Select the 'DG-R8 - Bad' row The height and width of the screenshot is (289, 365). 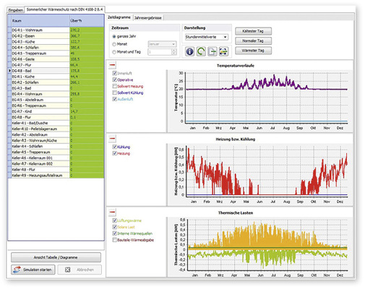point(56,71)
